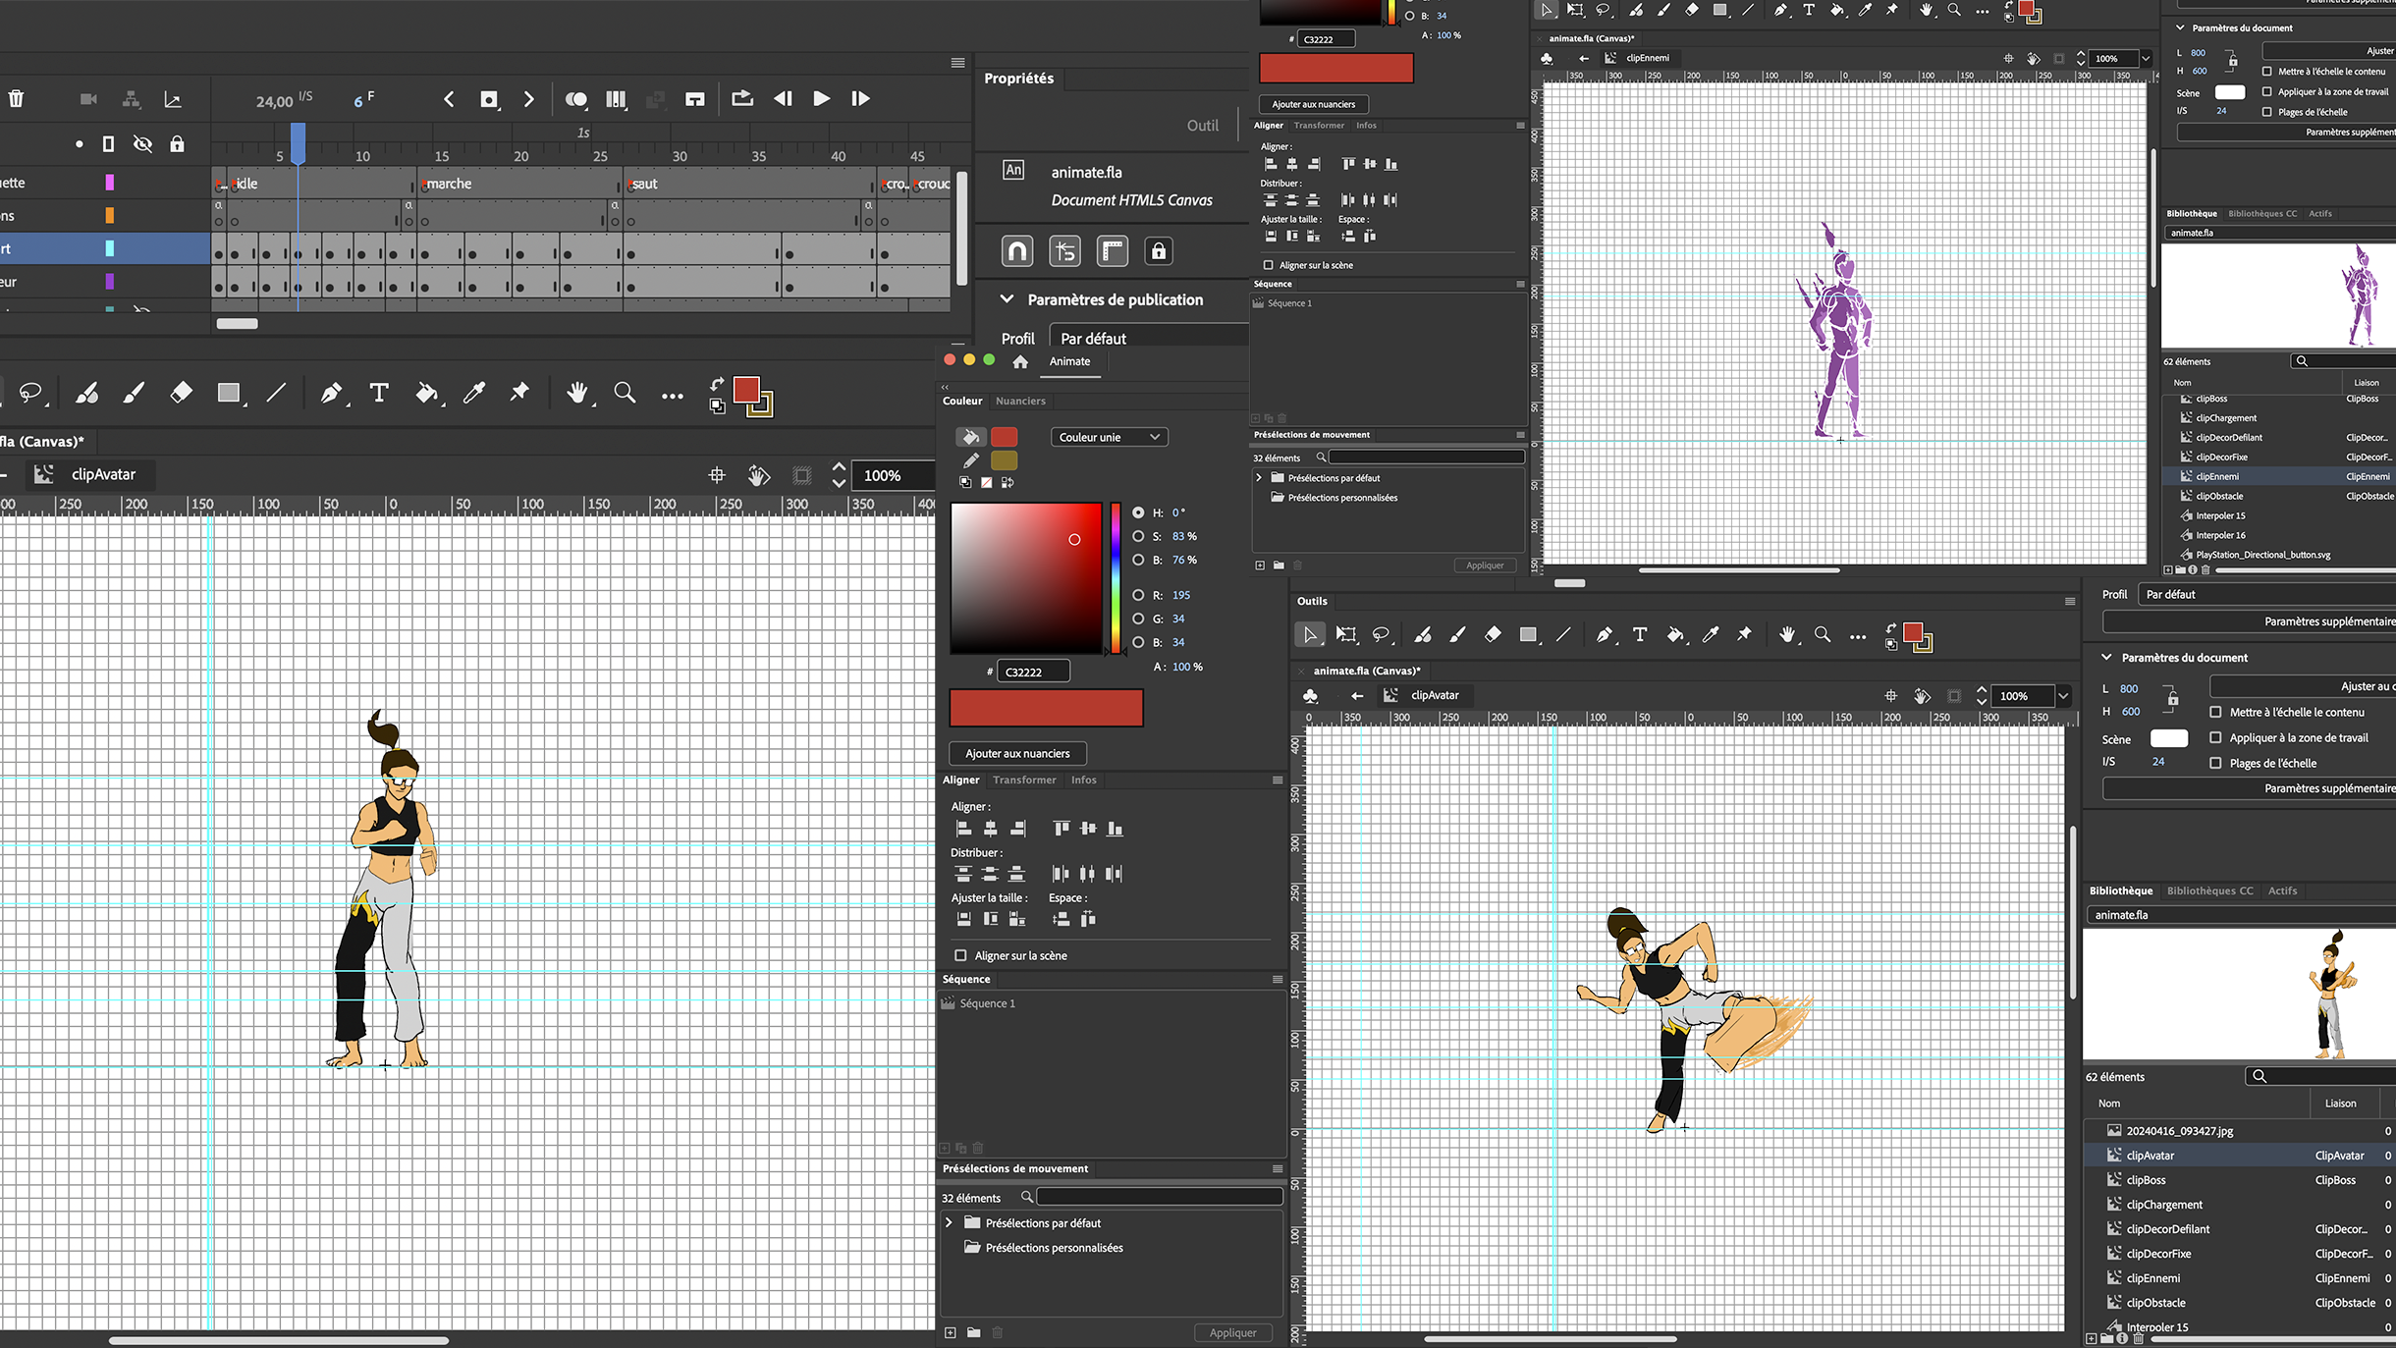Open the Couleur unie dropdown
Screen dimensions: 2396x1348
1109,437
